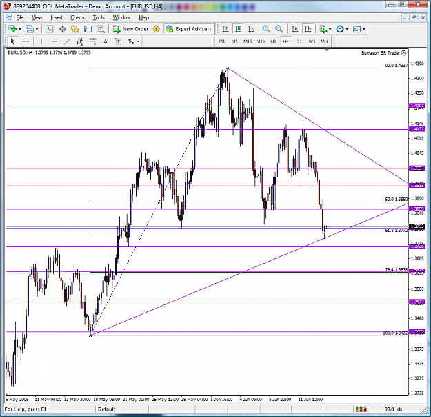Zoom out on the chart
This screenshot has width=431, height=417.
point(279,28)
